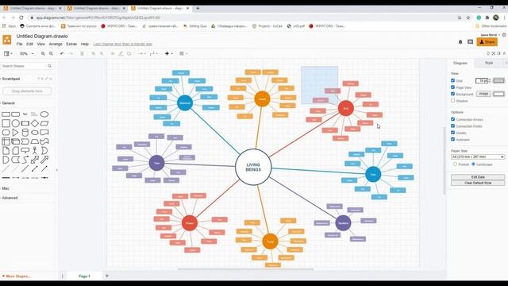The image size is (508, 286).
Task: Click the Share button
Action: pyautogui.click(x=487, y=42)
